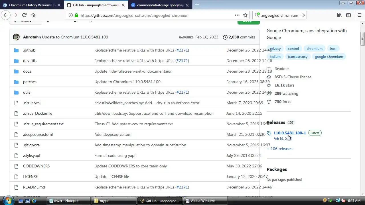
Task: Click the page vertical scrollbar thumb
Action: click(362, 39)
